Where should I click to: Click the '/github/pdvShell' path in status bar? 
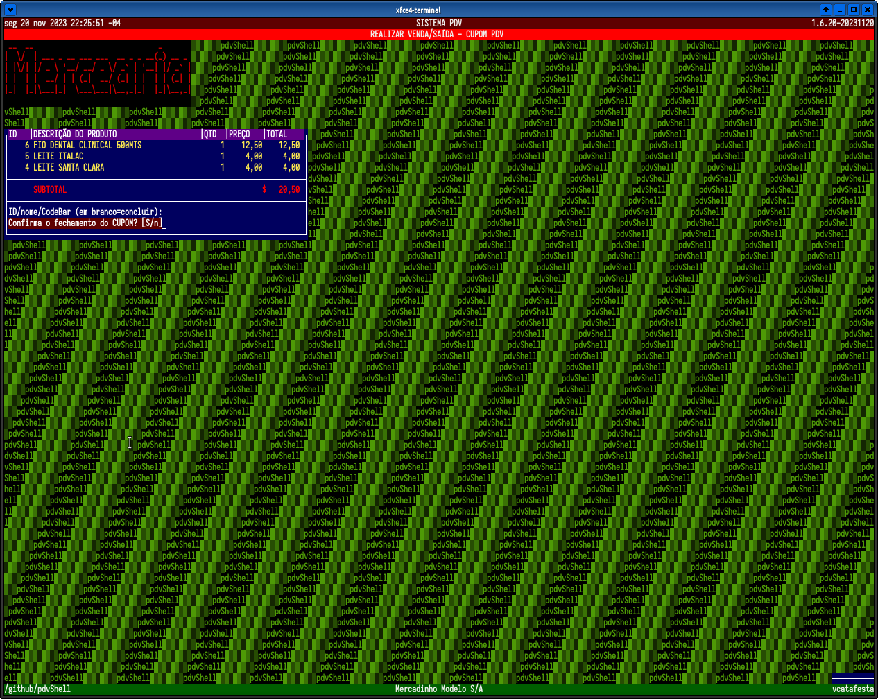37,689
